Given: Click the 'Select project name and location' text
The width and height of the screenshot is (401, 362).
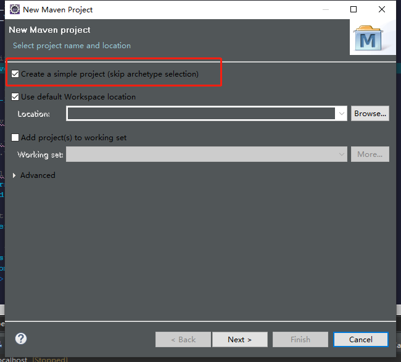Looking at the screenshot, I should click(x=72, y=46).
